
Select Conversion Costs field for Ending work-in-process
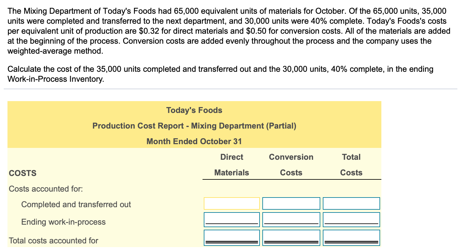291,220
